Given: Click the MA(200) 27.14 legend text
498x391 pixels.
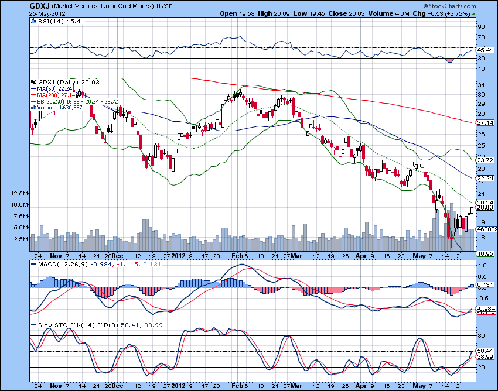Looking at the screenshot, I should pyautogui.click(x=56, y=95).
